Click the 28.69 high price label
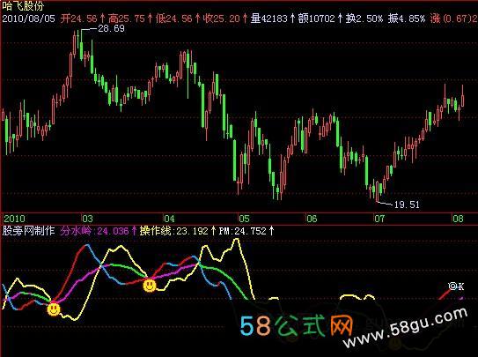This screenshot has width=478, height=357. pos(111,29)
